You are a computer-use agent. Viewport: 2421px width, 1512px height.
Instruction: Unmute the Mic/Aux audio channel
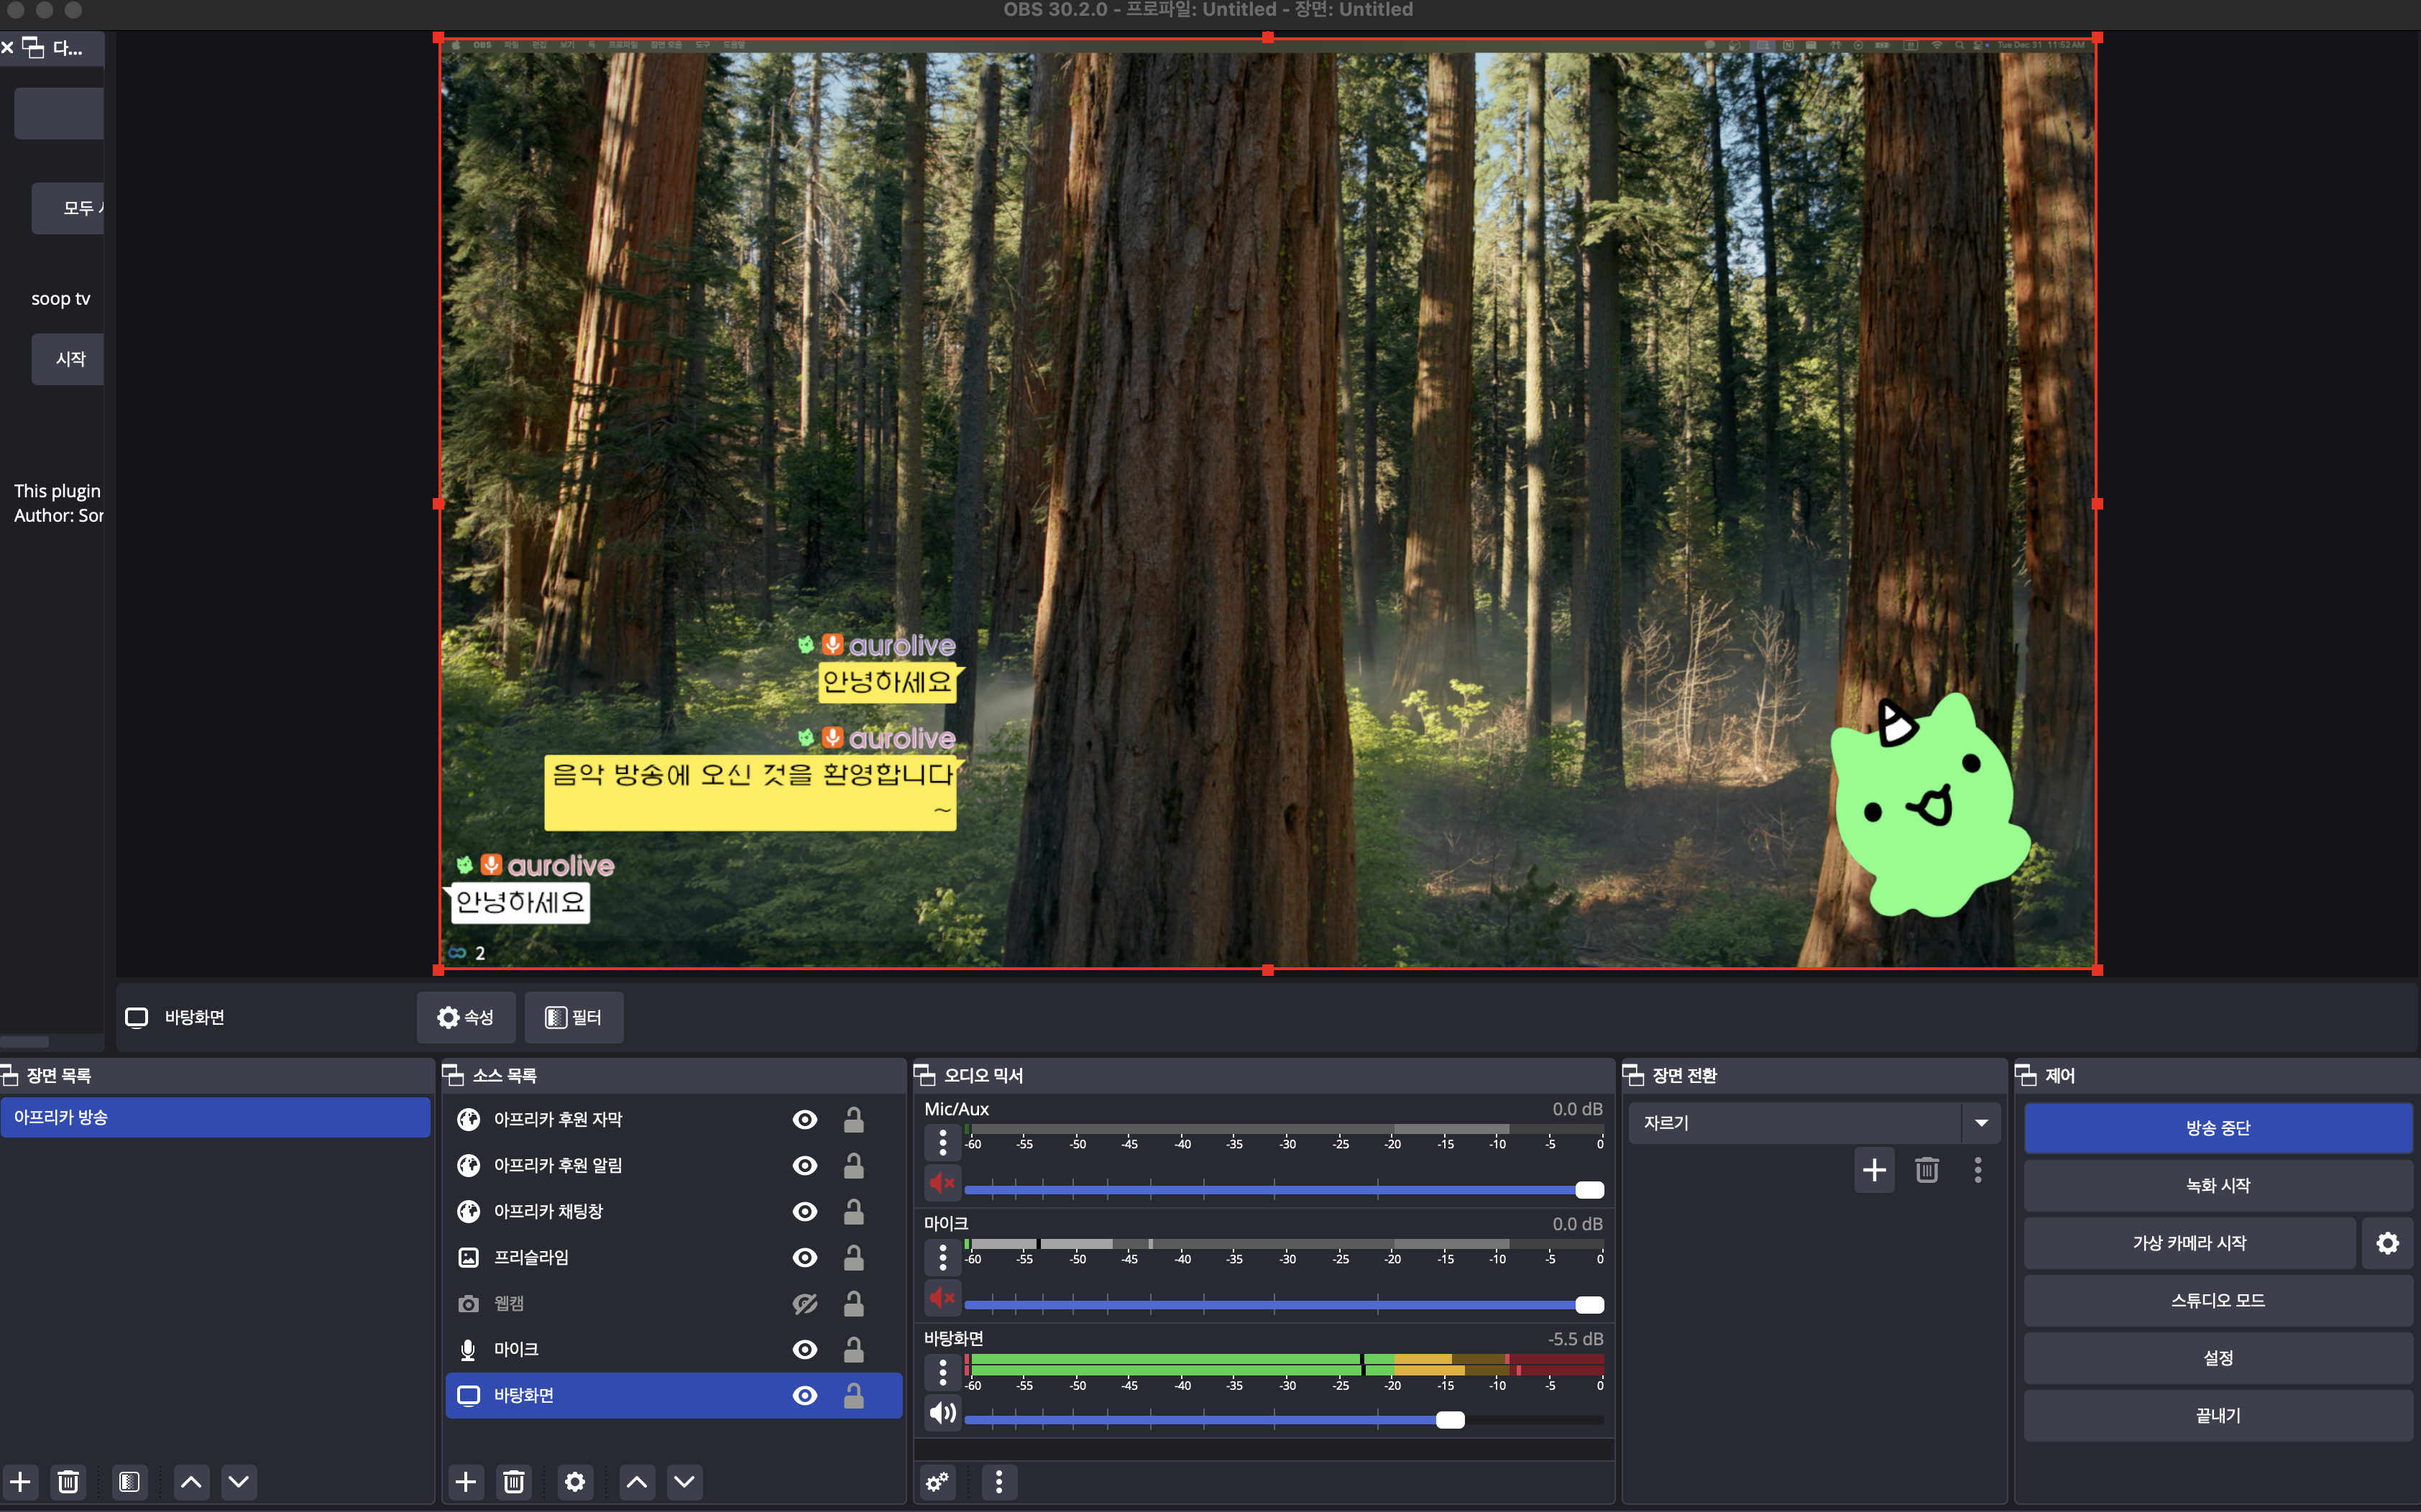click(x=942, y=1183)
